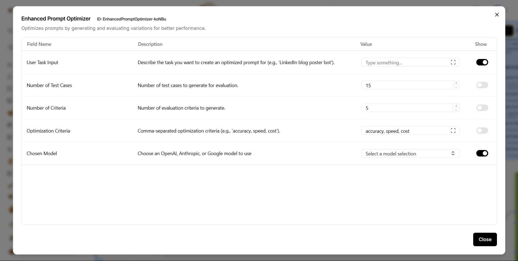
Task: Open fullscreen editor for Optimization Criteria
Action: coord(453,131)
